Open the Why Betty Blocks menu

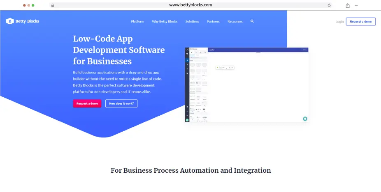165,21
